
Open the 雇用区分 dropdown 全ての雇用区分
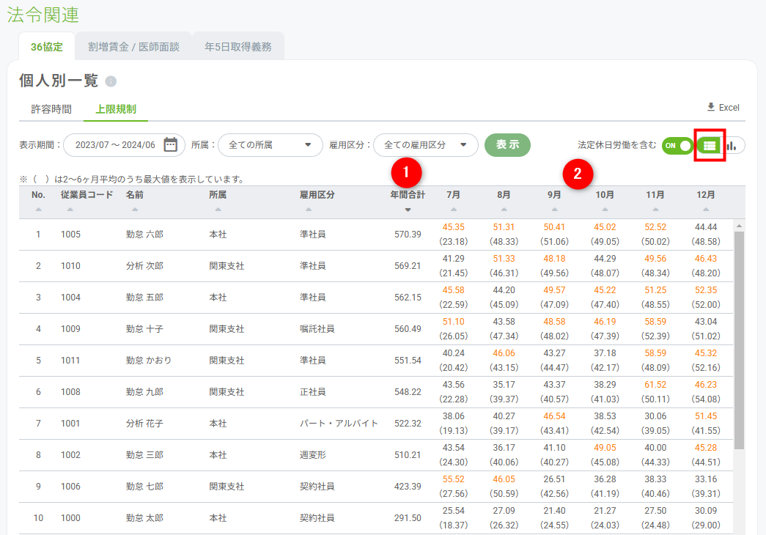tap(425, 145)
